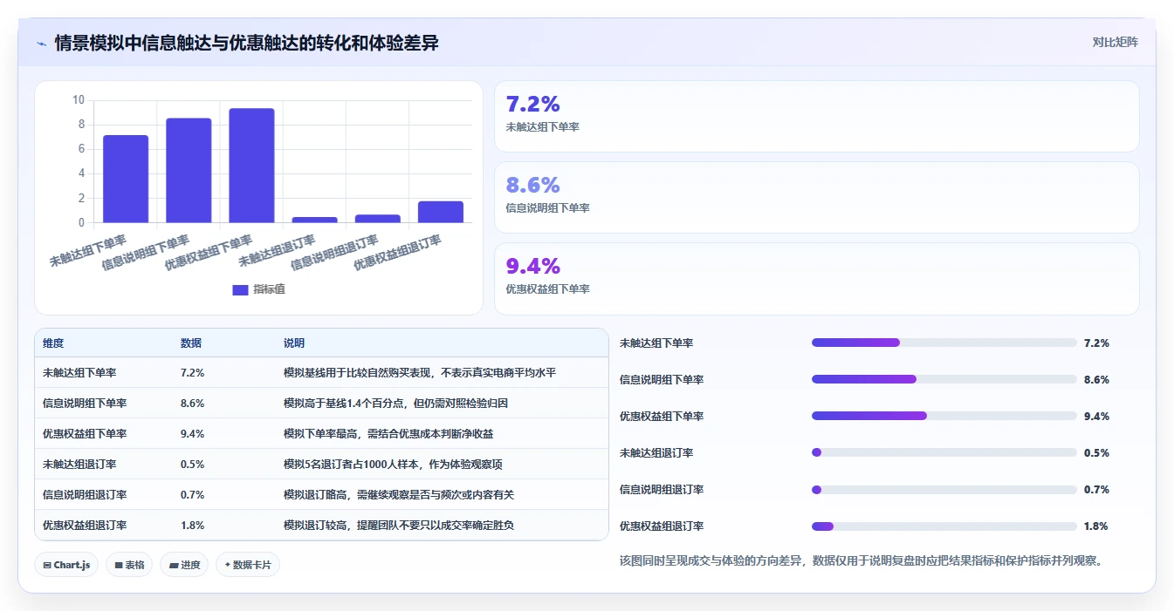The height and width of the screenshot is (611, 1174).
Task: Click the lightning icon beside the title
Action: click(41, 43)
